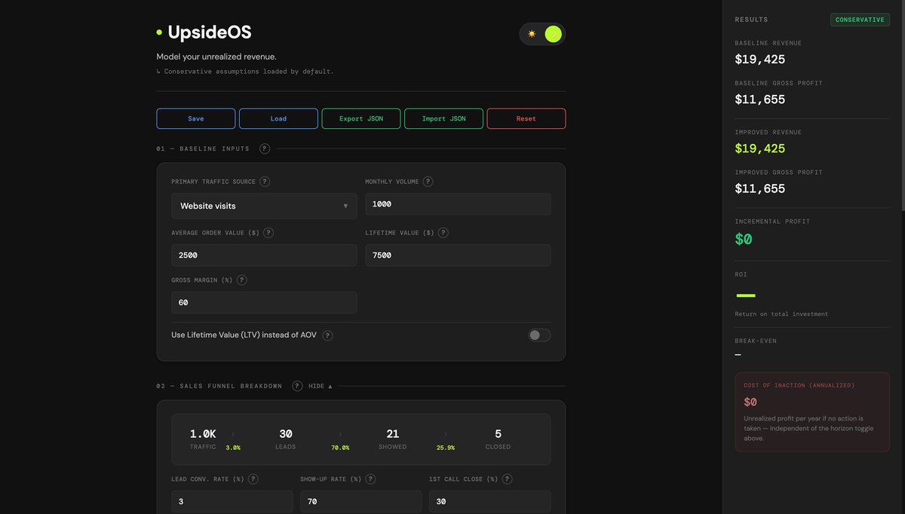Click the Monthly Volume input field
Screen dimensions: 905x514
458,204
